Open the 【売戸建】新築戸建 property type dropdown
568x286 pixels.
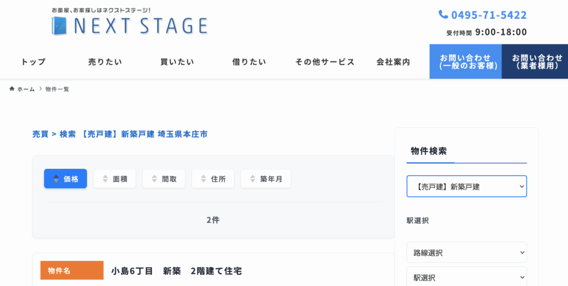[x=466, y=187]
